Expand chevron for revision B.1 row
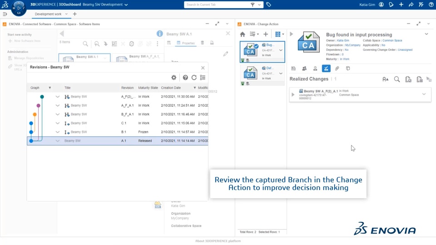This screenshot has width=436, height=245. tap(58, 132)
